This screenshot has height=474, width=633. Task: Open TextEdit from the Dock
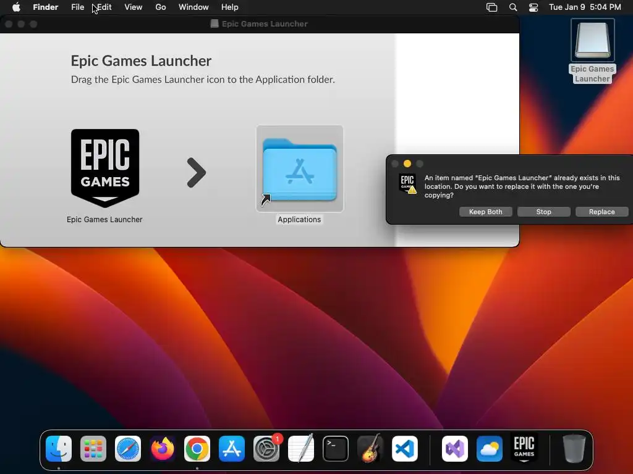tap(301, 449)
